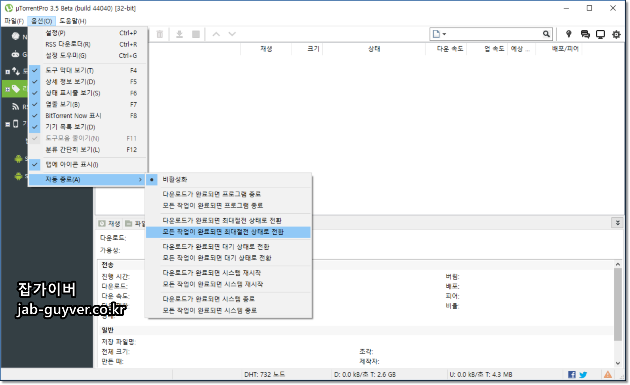Select 모든 작업이 완료되면 최대절전 상태로 전환
630x385 pixels.
click(x=228, y=232)
